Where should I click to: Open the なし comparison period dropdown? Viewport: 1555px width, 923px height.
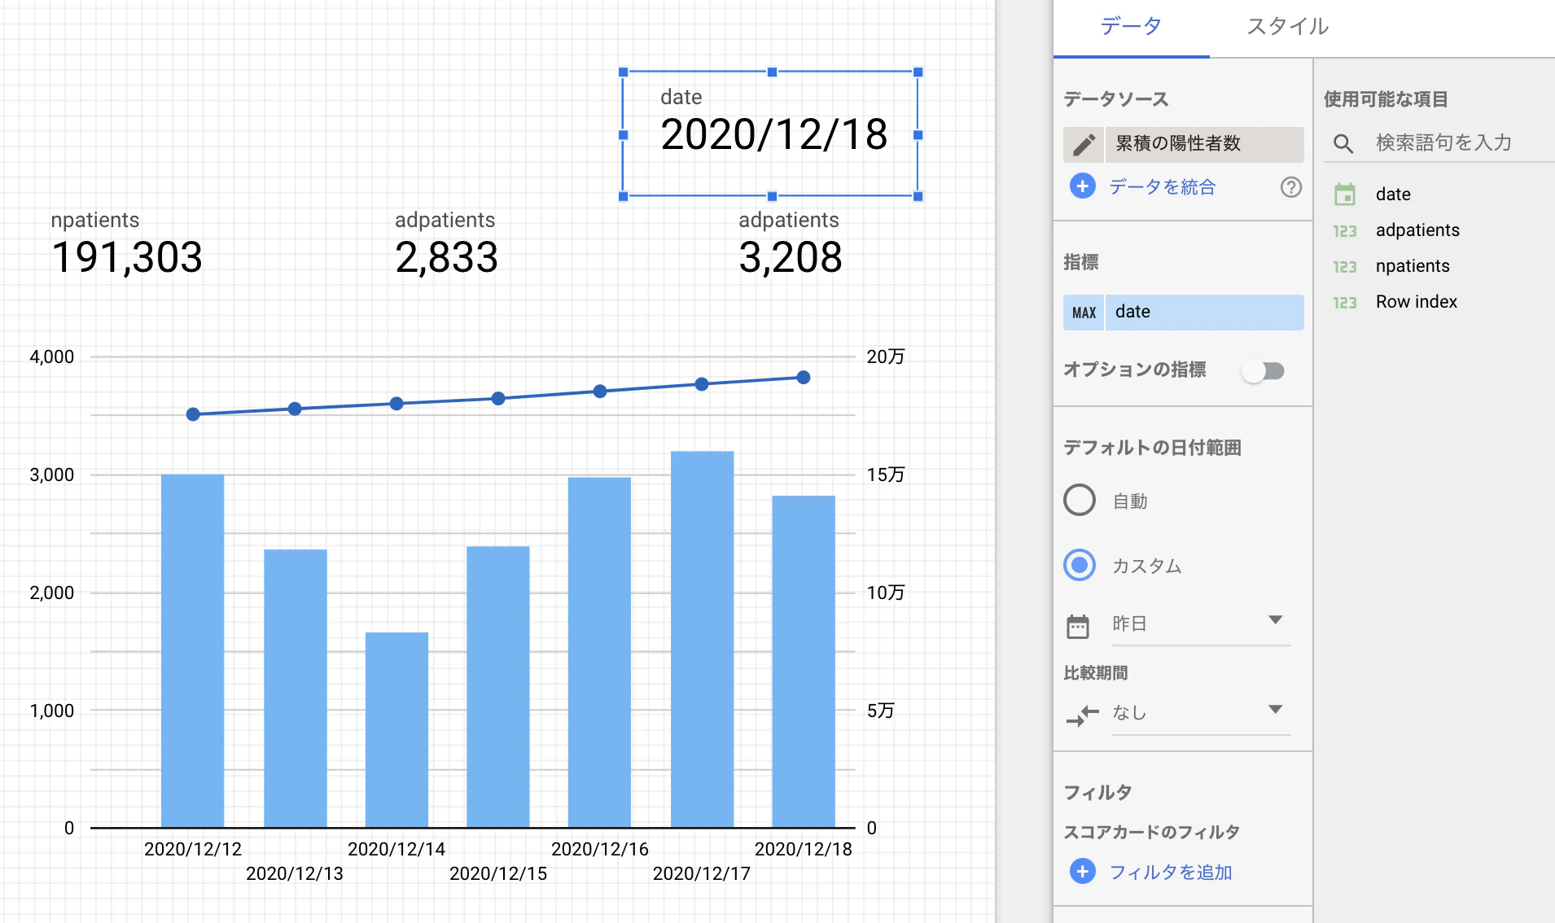[x=1201, y=714]
